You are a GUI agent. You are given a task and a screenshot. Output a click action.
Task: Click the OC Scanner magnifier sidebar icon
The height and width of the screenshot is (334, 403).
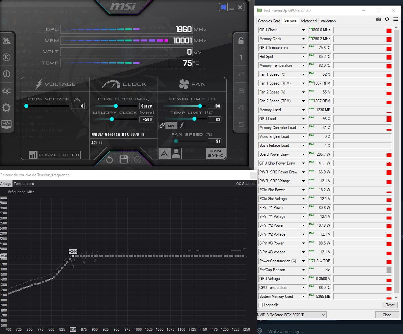pyautogui.click(x=7, y=91)
